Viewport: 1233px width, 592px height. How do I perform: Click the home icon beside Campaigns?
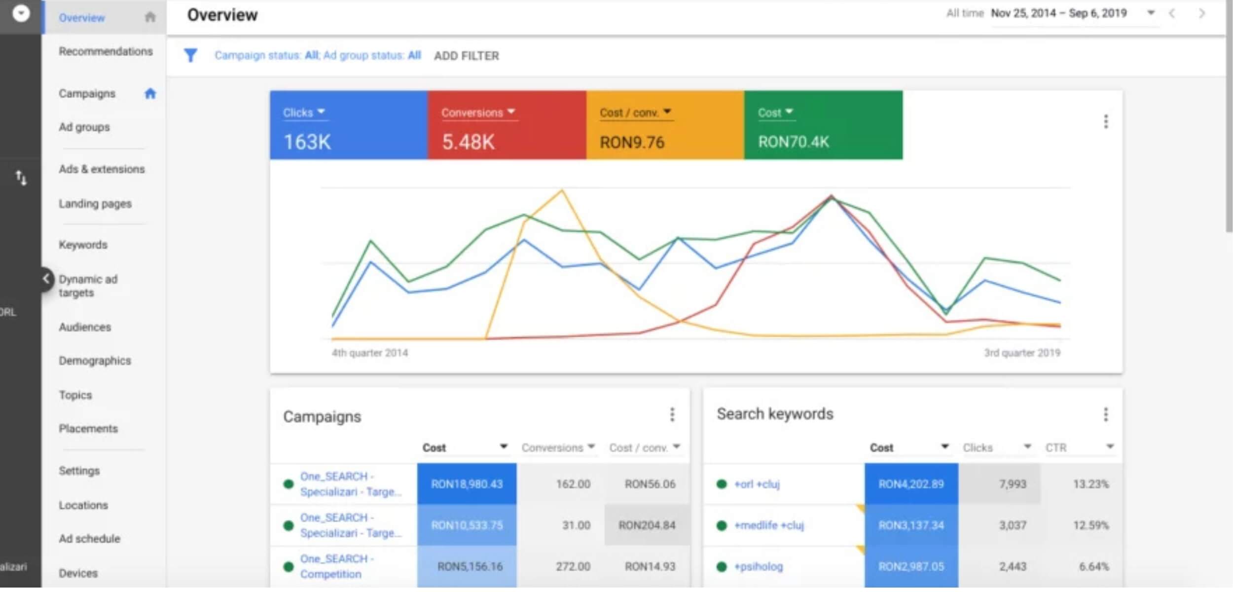pyautogui.click(x=150, y=94)
